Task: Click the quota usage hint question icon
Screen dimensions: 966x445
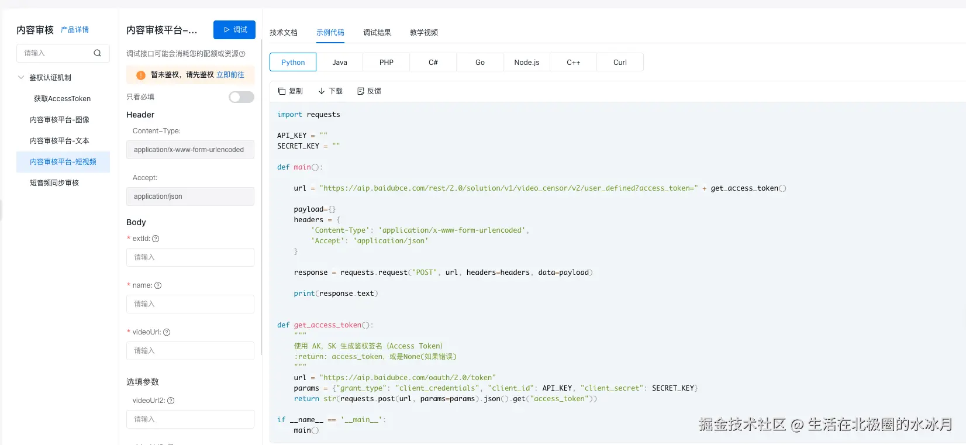Action: click(x=242, y=54)
